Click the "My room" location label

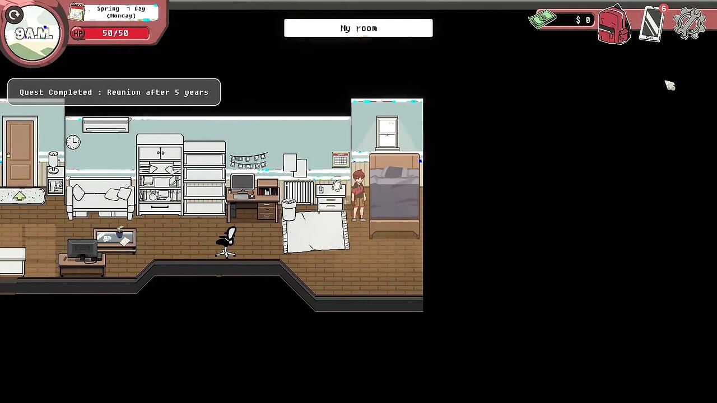click(358, 28)
